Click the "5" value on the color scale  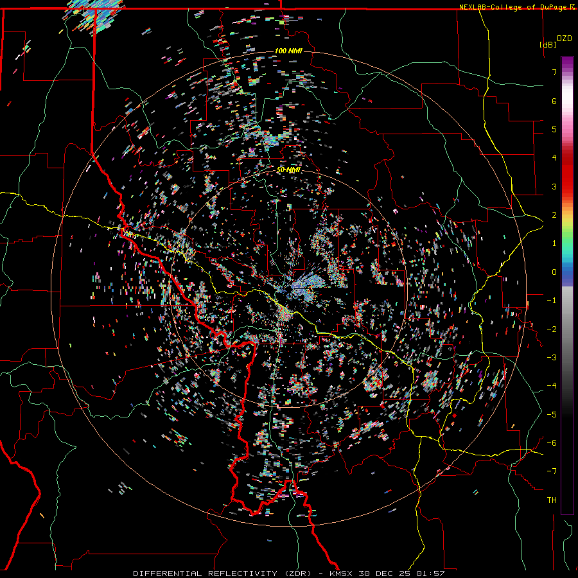(554, 129)
